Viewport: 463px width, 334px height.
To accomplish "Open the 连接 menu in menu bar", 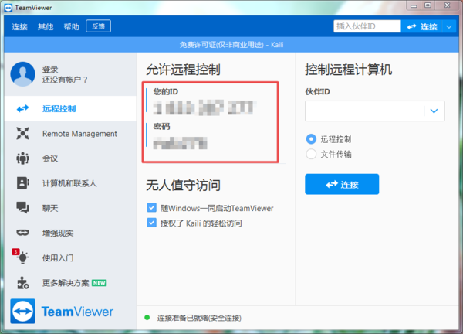I will [20, 26].
